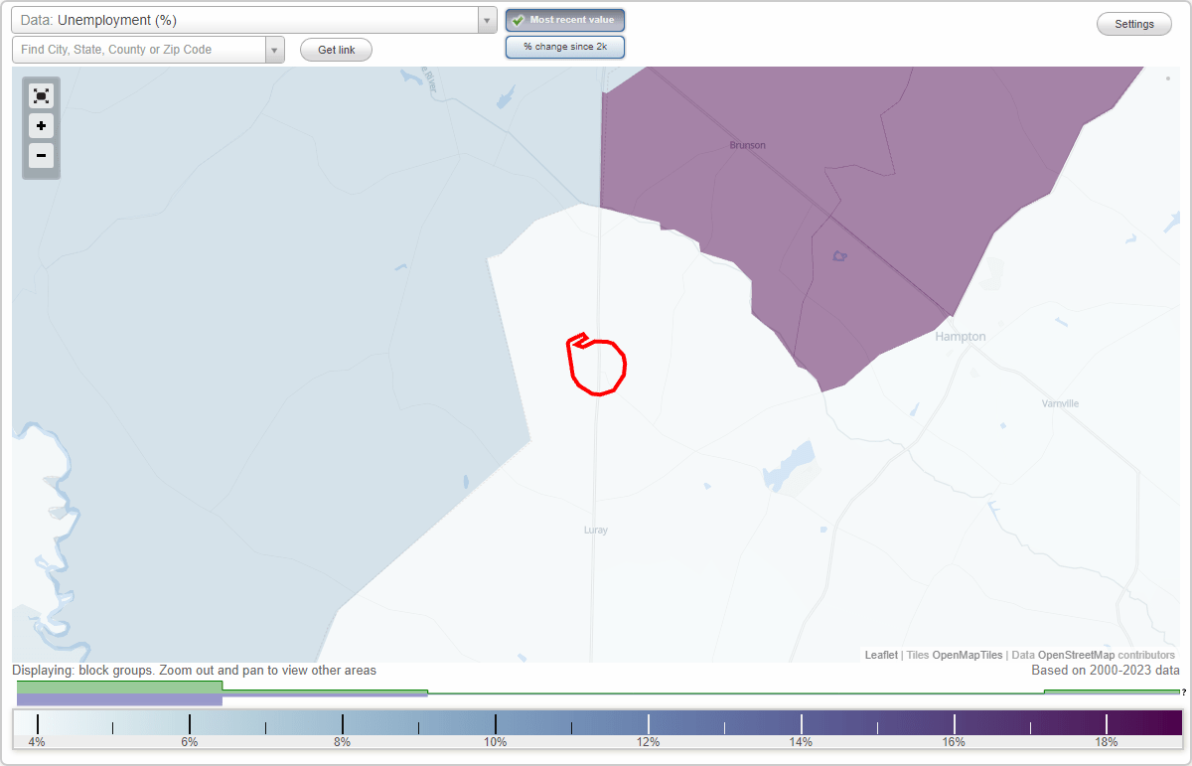Open the location search dropdown arrow
The image size is (1192, 766).
point(275,49)
